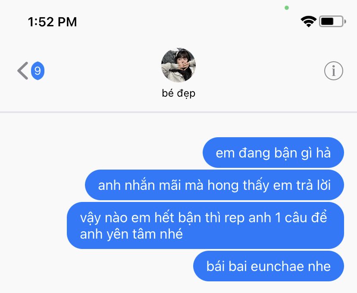Click the words trả lời in second bubble
Viewport: 357px width, 293px height.
tap(313, 185)
